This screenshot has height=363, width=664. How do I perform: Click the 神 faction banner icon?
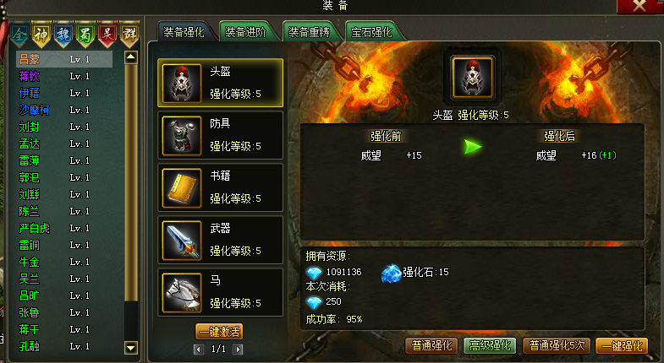(x=41, y=35)
